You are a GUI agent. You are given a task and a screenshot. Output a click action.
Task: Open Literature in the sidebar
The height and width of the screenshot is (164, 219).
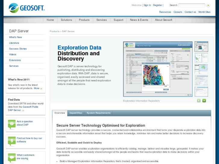point(14,43)
